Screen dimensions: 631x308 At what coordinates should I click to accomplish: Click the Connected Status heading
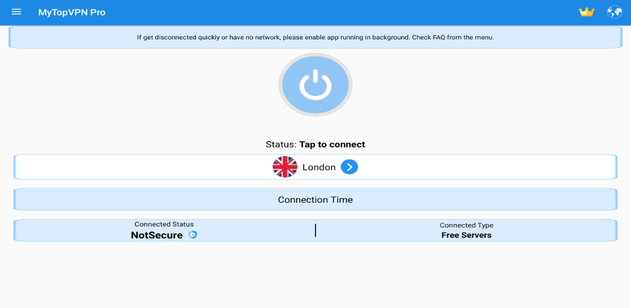tap(164, 225)
